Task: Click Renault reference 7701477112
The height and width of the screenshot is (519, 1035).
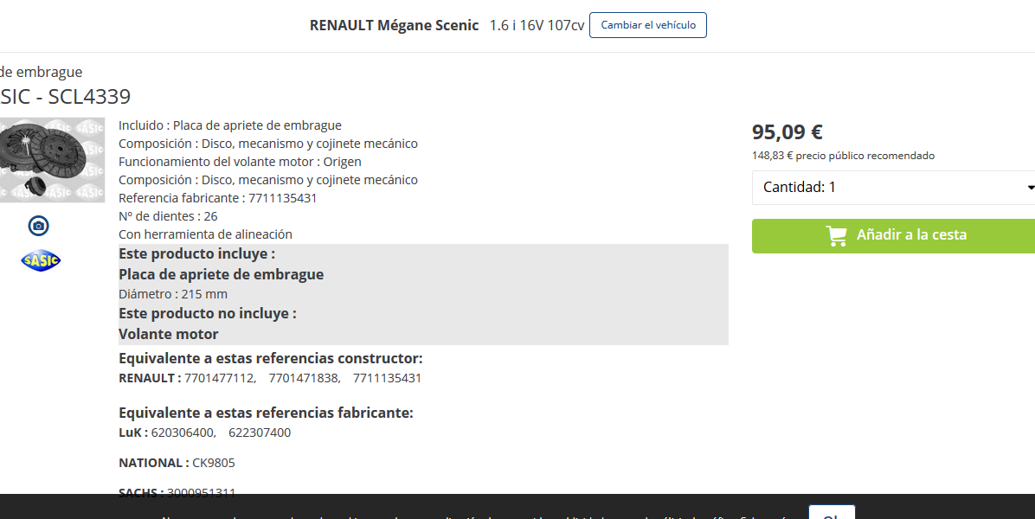Action: tap(219, 379)
